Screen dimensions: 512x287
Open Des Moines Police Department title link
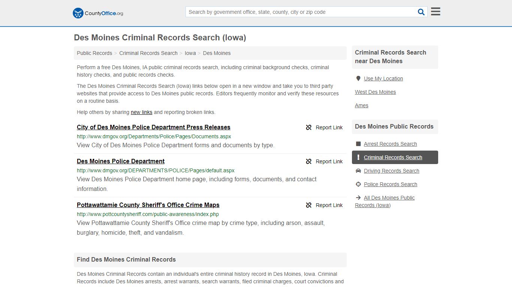pyautogui.click(x=121, y=161)
